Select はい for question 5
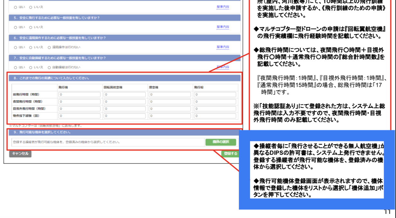Viewport: 396px width, 218px height. pos(15,27)
